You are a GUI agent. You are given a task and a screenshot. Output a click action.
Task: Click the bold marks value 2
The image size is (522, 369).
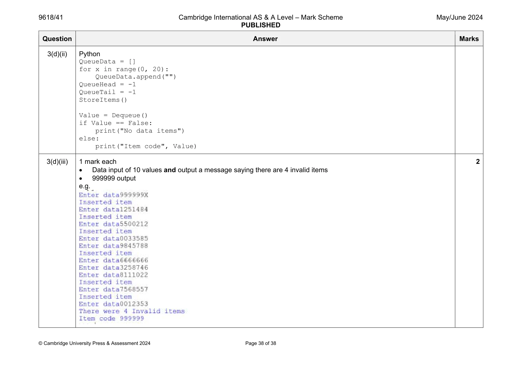[478, 161]
